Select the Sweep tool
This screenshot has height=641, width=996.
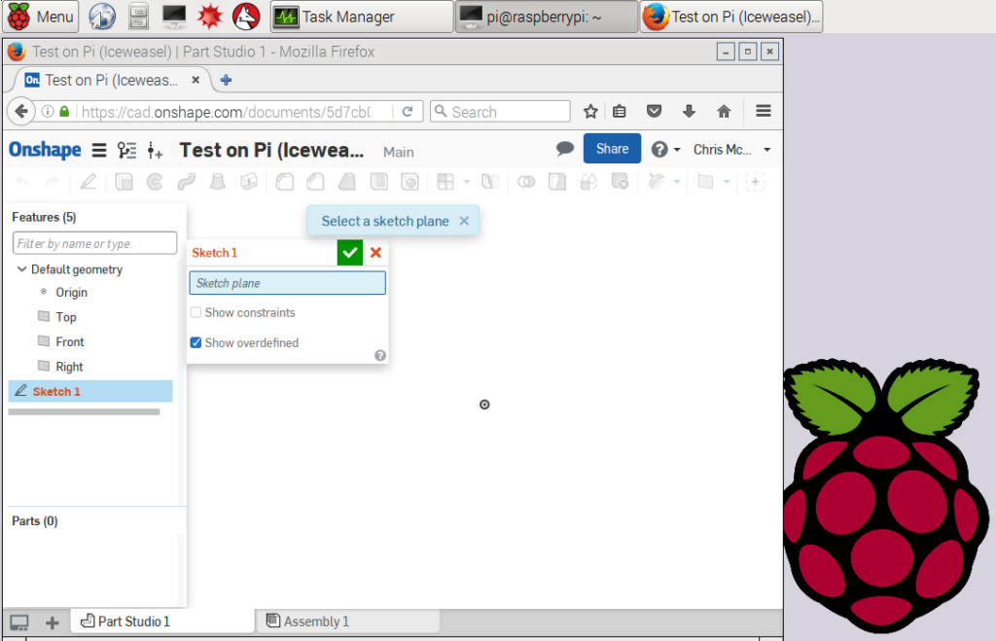click(186, 182)
